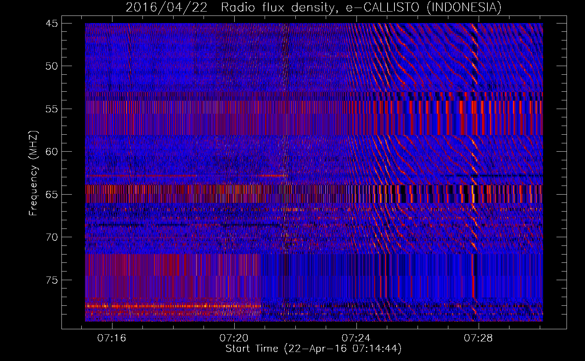Click the 'Start Time' axis caption

pos(313,349)
